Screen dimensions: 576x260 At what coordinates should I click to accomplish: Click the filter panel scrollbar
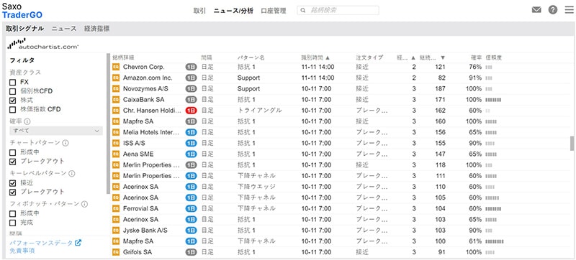point(108,124)
